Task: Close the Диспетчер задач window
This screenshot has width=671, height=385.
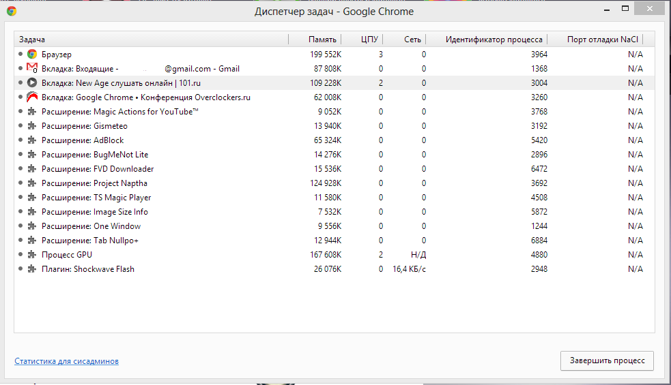Action: point(650,9)
